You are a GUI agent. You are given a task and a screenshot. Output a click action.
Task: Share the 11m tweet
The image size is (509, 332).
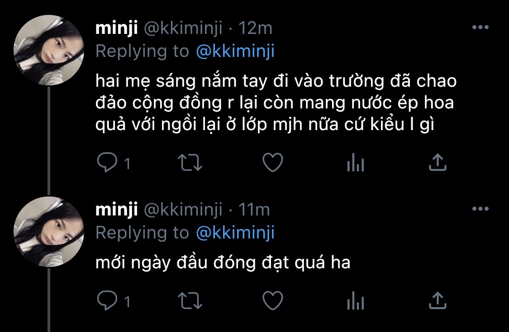point(438,300)
